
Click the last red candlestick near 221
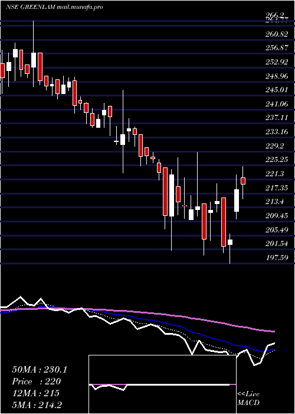[x=243, y=181]
